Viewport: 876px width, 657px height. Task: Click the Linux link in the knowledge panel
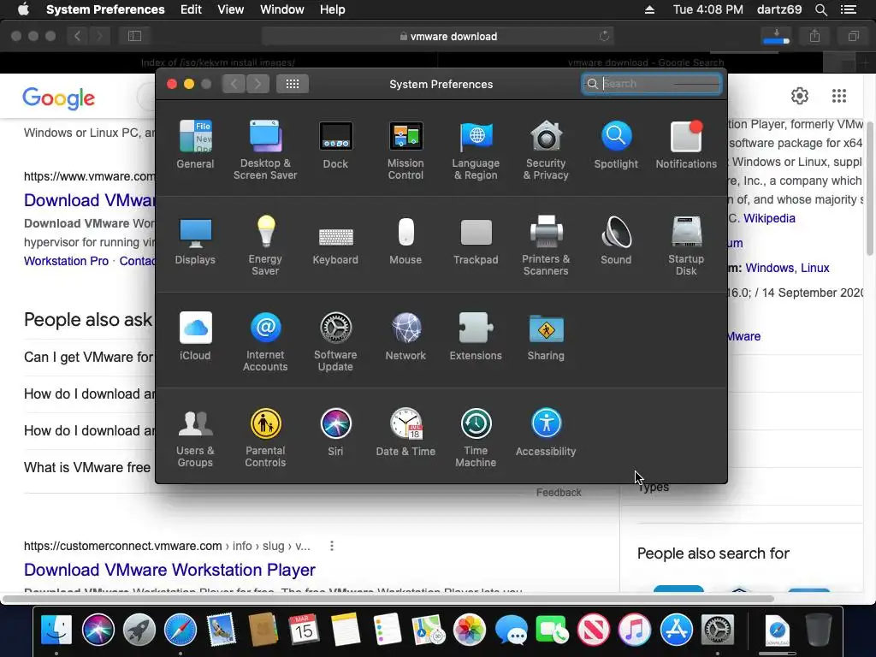click(815, 268)
